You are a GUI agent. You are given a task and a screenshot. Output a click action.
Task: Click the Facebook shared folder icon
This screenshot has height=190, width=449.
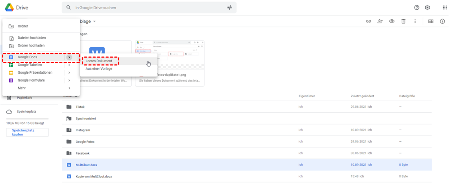[69, 153]
